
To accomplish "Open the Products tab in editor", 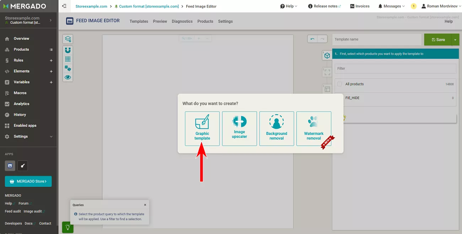I will point(205,21).
